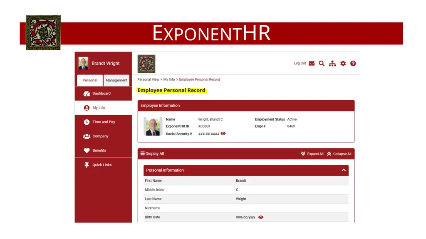Image resolution: width=426 pixels, height=239 pixels.
Task: Click the Employee Personal Record heading
Action: click(171, 91)
